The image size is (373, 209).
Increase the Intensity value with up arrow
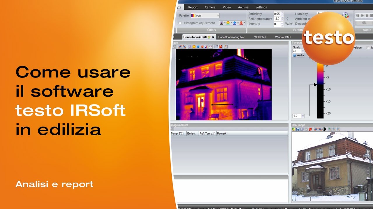click(282, 23)
